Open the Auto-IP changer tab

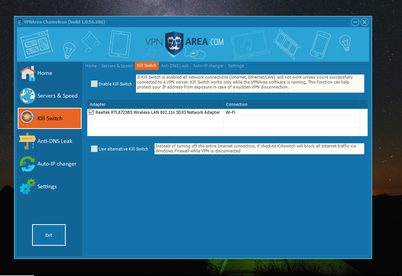coord(209,66)
